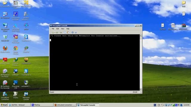
Task: Select the Broadband Connection desktop icon
Action: tap(5, 96)
